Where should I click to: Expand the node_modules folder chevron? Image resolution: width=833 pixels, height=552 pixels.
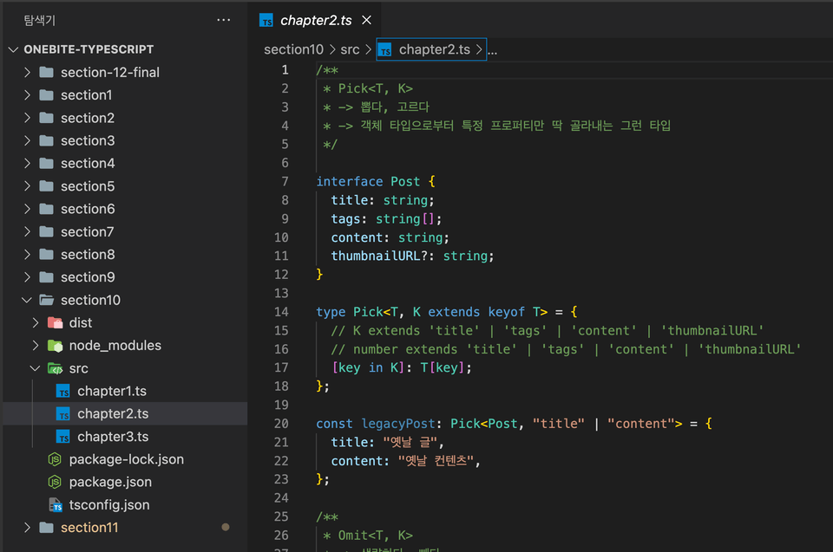pos(36,346)
